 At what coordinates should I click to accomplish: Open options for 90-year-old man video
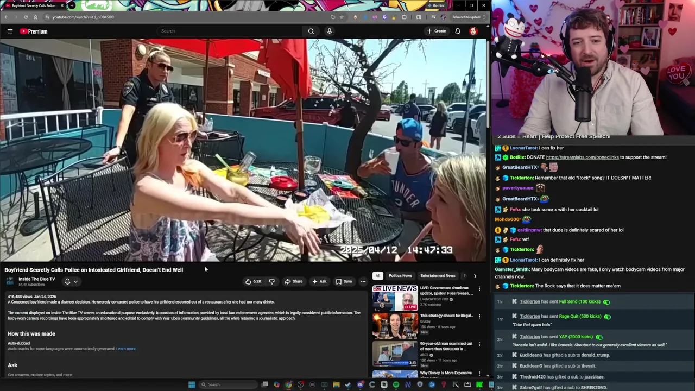click(479, 345)
